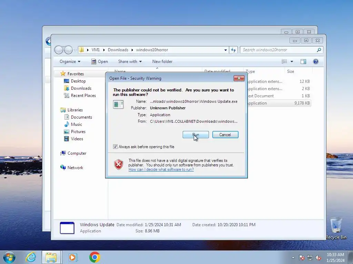This screenshot has width=353, height=264.
Task: Select the 9,178 KB Application file row
Action: [279, 103]
